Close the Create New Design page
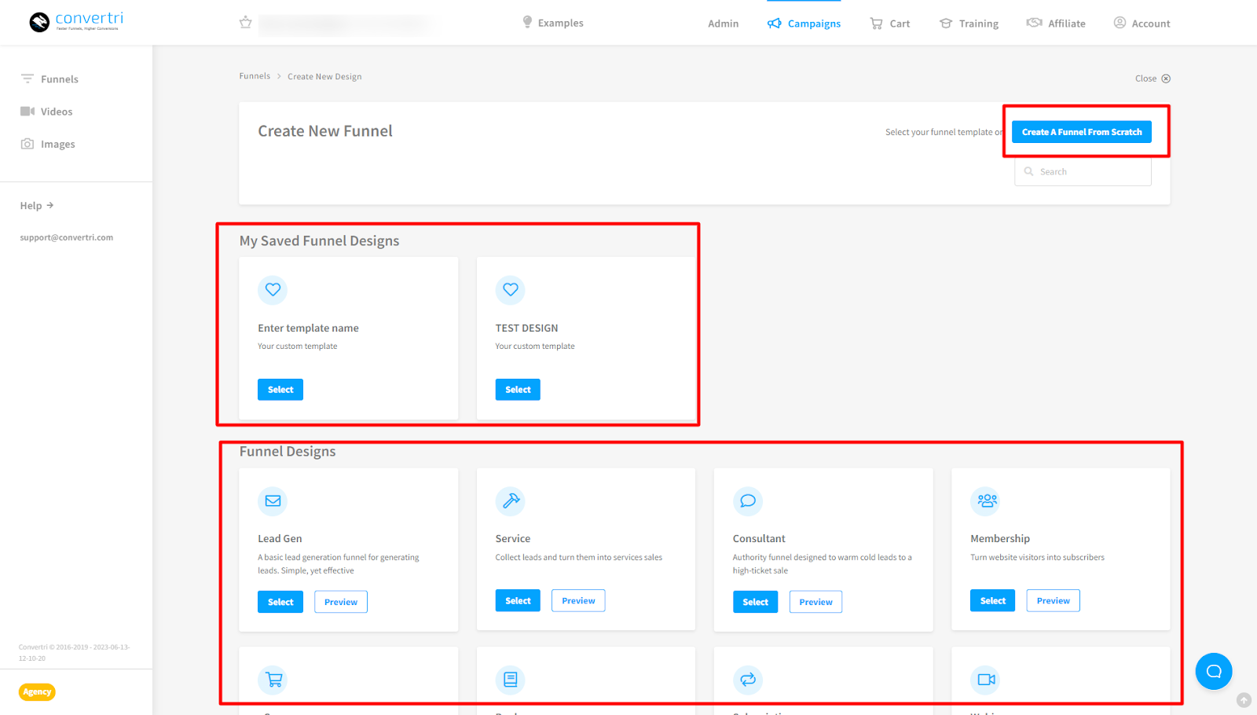Screen dimensions: 1257x715 [x=1152, y=79]
